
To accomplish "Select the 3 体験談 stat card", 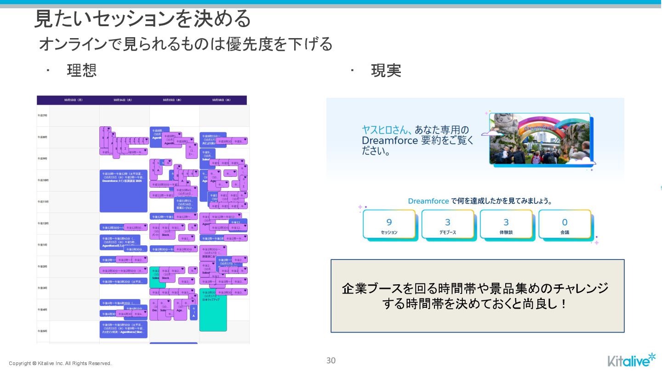I will 506,225.
